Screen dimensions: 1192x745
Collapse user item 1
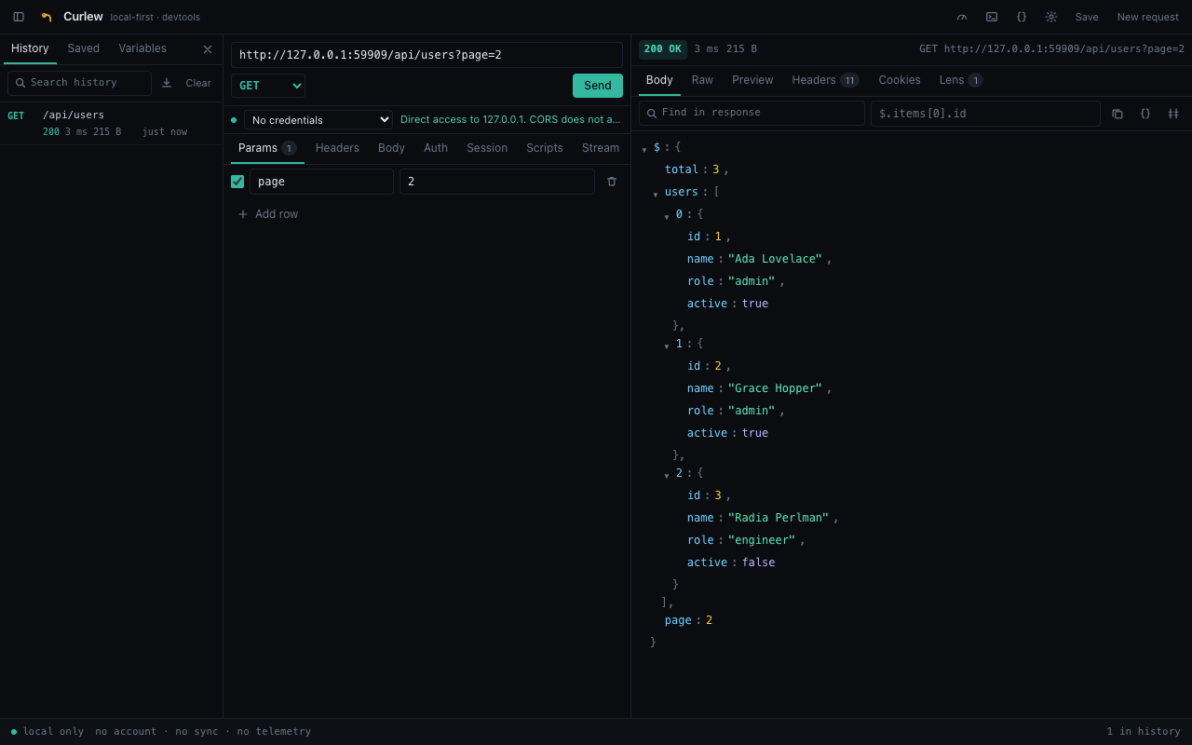click(667, 345)
